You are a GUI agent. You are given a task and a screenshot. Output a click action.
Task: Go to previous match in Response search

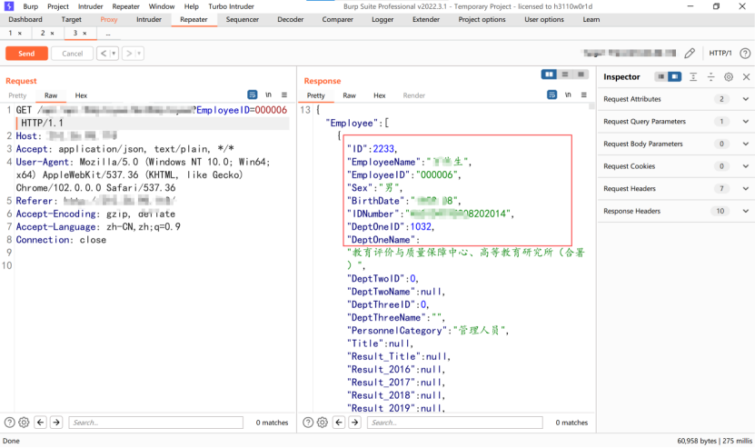pyautogui.click(x=339, y=423)
